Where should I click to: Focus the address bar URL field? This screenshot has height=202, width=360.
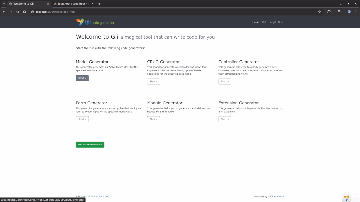[x=174, y=12]
